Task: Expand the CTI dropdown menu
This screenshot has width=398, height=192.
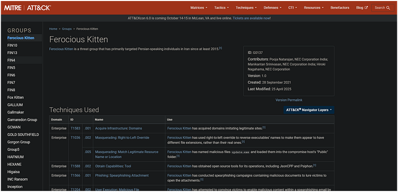Action: 293,7
